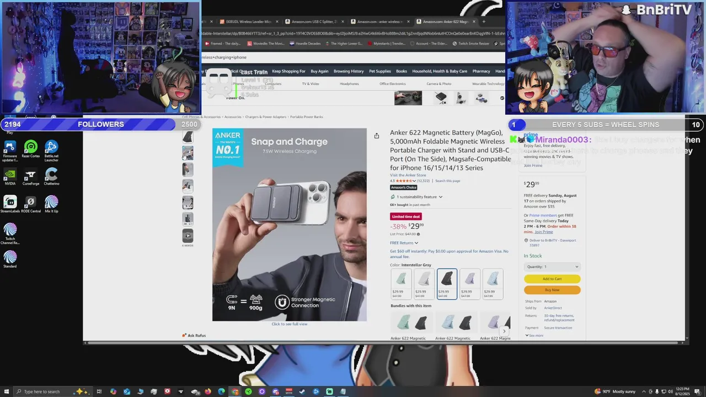Open the Battle.net Launcher desktop icon

(51, 151)
